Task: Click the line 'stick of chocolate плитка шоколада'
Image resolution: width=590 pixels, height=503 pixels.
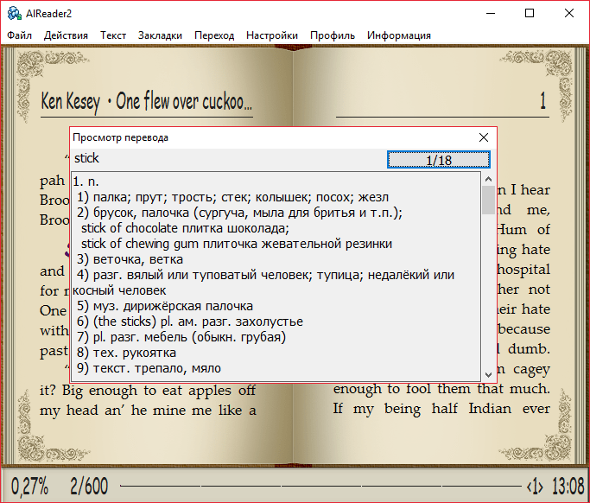Action: tap(185, 228)
